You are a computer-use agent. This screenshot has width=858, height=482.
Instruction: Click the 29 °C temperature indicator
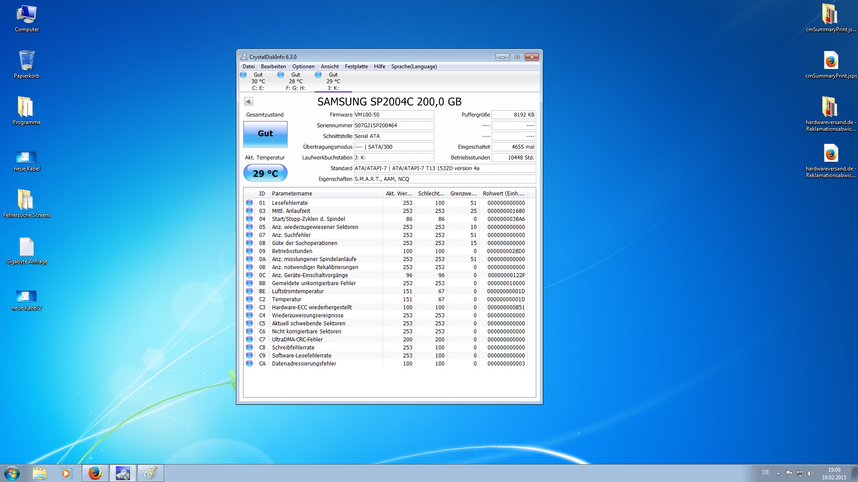pyautogui.click(x=265, y=173)
